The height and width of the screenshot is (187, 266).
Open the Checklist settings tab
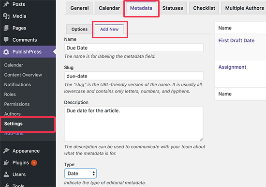[x=204, y=8]
